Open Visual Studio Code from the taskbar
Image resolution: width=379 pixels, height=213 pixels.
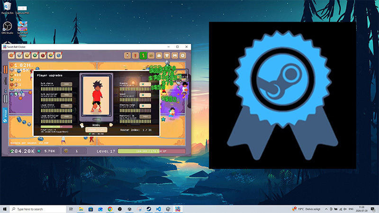(x=158, y=209)
